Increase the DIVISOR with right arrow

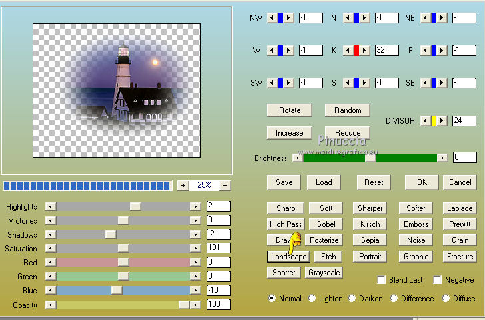[442, 121]
